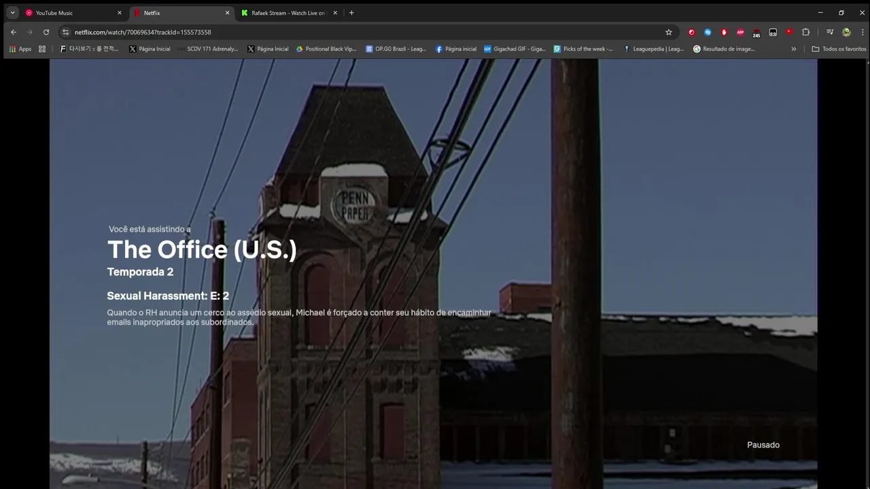
Task: Open the Positional Black Vip... bookmark
Action: pos(326,49)
